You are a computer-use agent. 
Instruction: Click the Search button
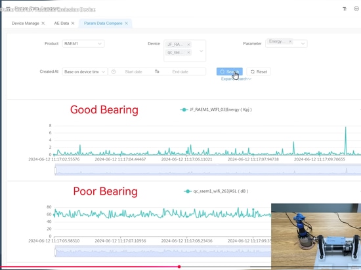pyautogui.click(x=230, y=71)
